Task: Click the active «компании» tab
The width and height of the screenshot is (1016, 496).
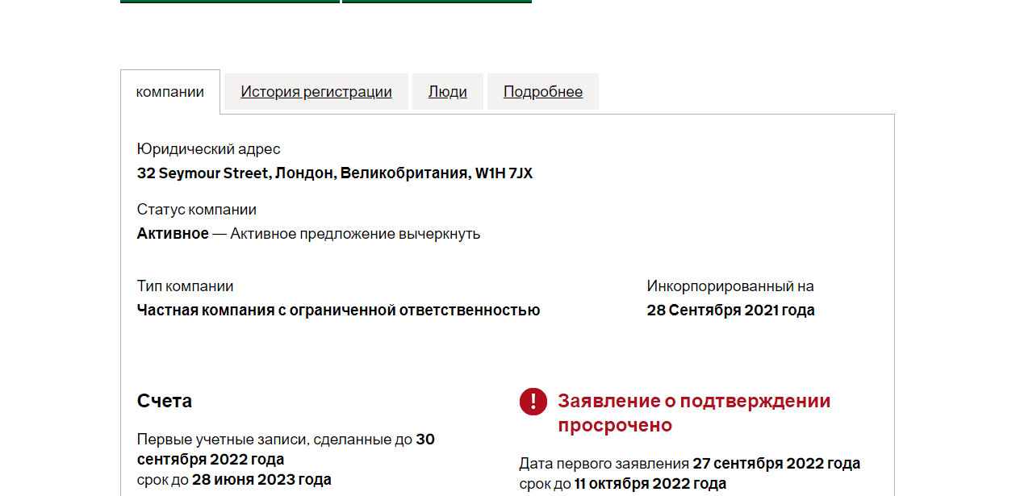Action: (x=170, y=92)
